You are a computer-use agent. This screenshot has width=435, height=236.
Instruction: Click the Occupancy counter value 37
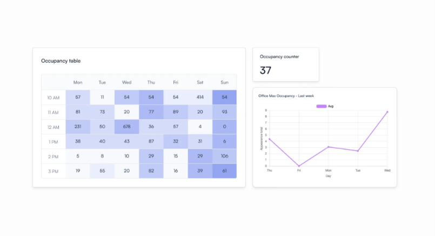tap(265, 70)
